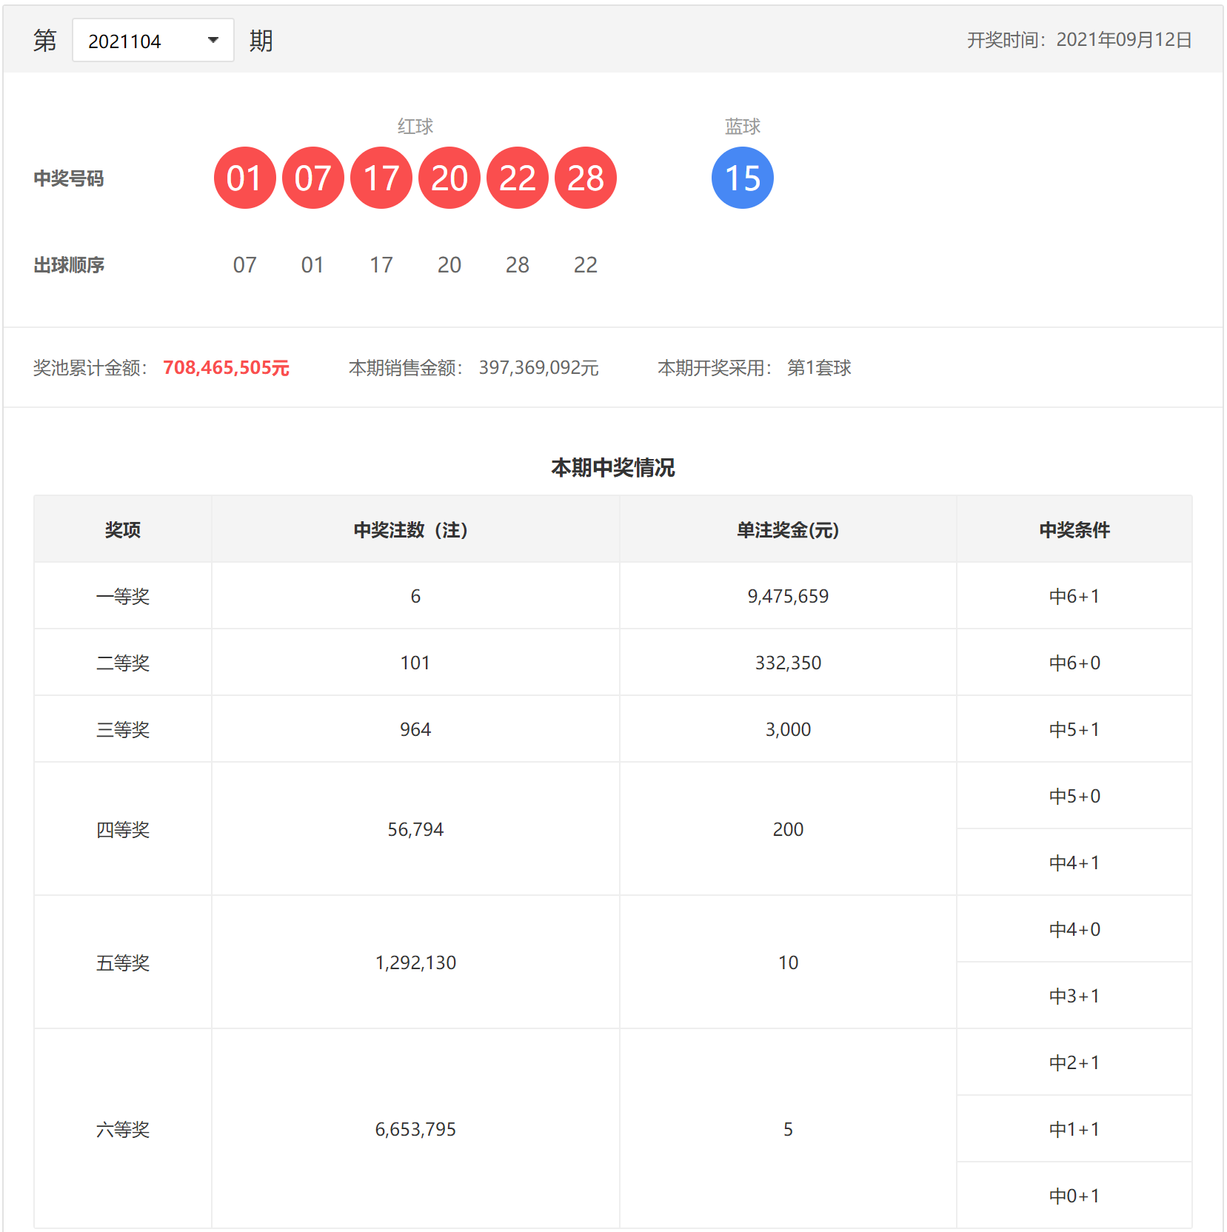This screenshot has height=1232, width=1227.
Task: Click the 单注奖金(元) column header
Action: point(787,530)
